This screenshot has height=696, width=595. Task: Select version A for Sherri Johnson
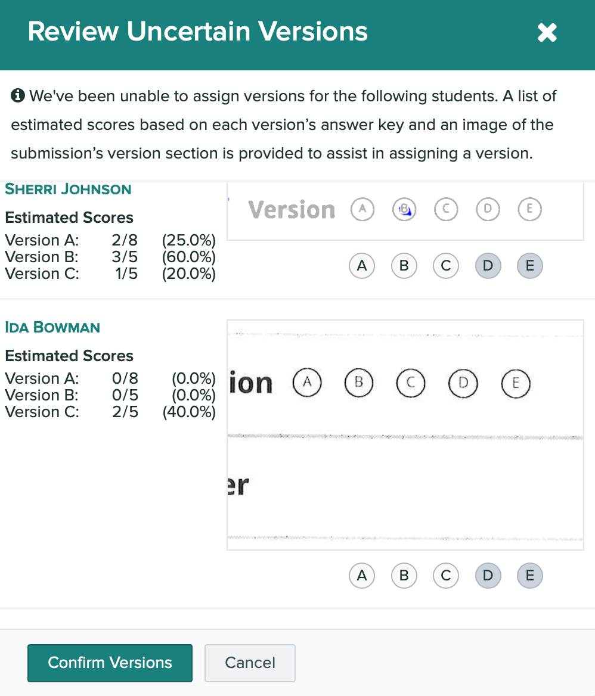362,266
